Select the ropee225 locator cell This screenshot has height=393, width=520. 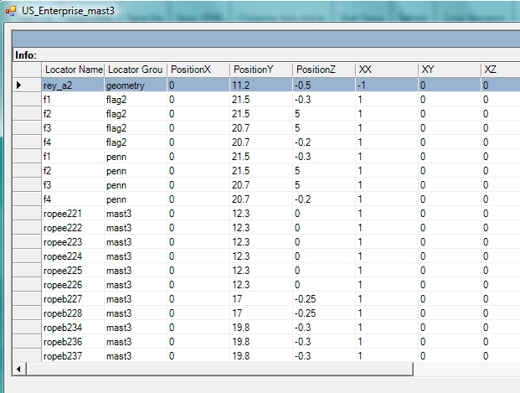[x=73, y=271]
